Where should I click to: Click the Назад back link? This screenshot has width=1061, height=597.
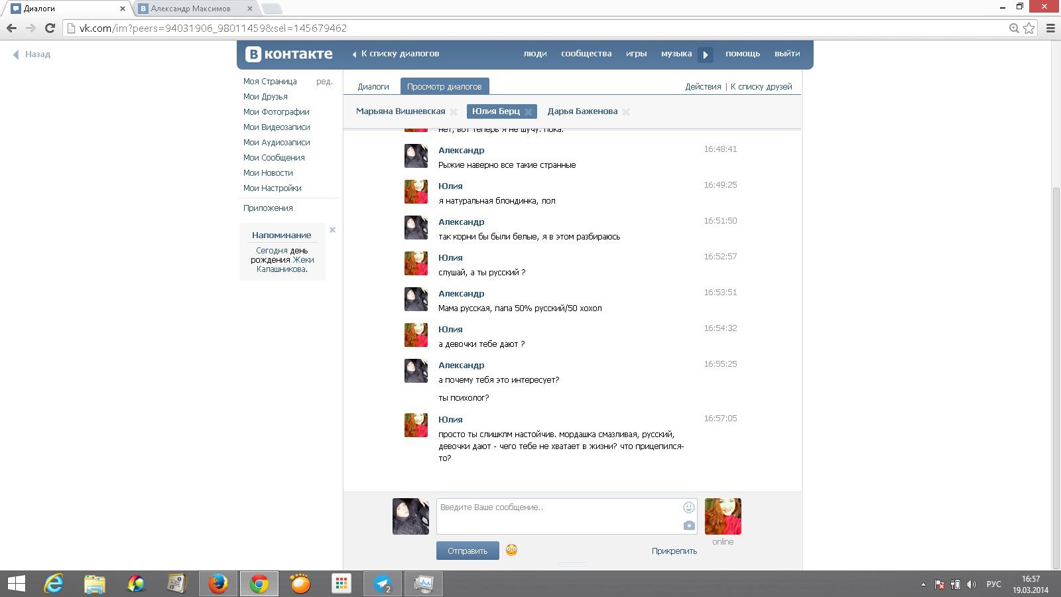coord(32,54)
